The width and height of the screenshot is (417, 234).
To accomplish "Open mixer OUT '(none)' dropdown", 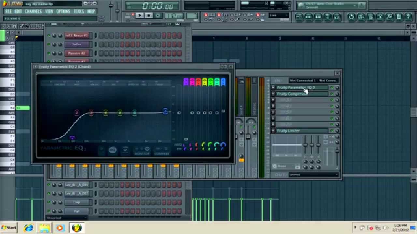I will 314,175.
